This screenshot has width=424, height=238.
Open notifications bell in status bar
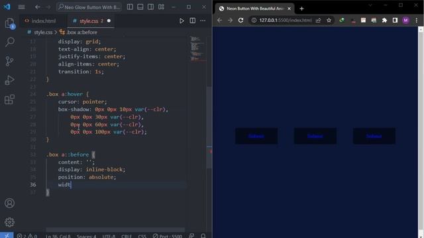(x=203, y=236)
